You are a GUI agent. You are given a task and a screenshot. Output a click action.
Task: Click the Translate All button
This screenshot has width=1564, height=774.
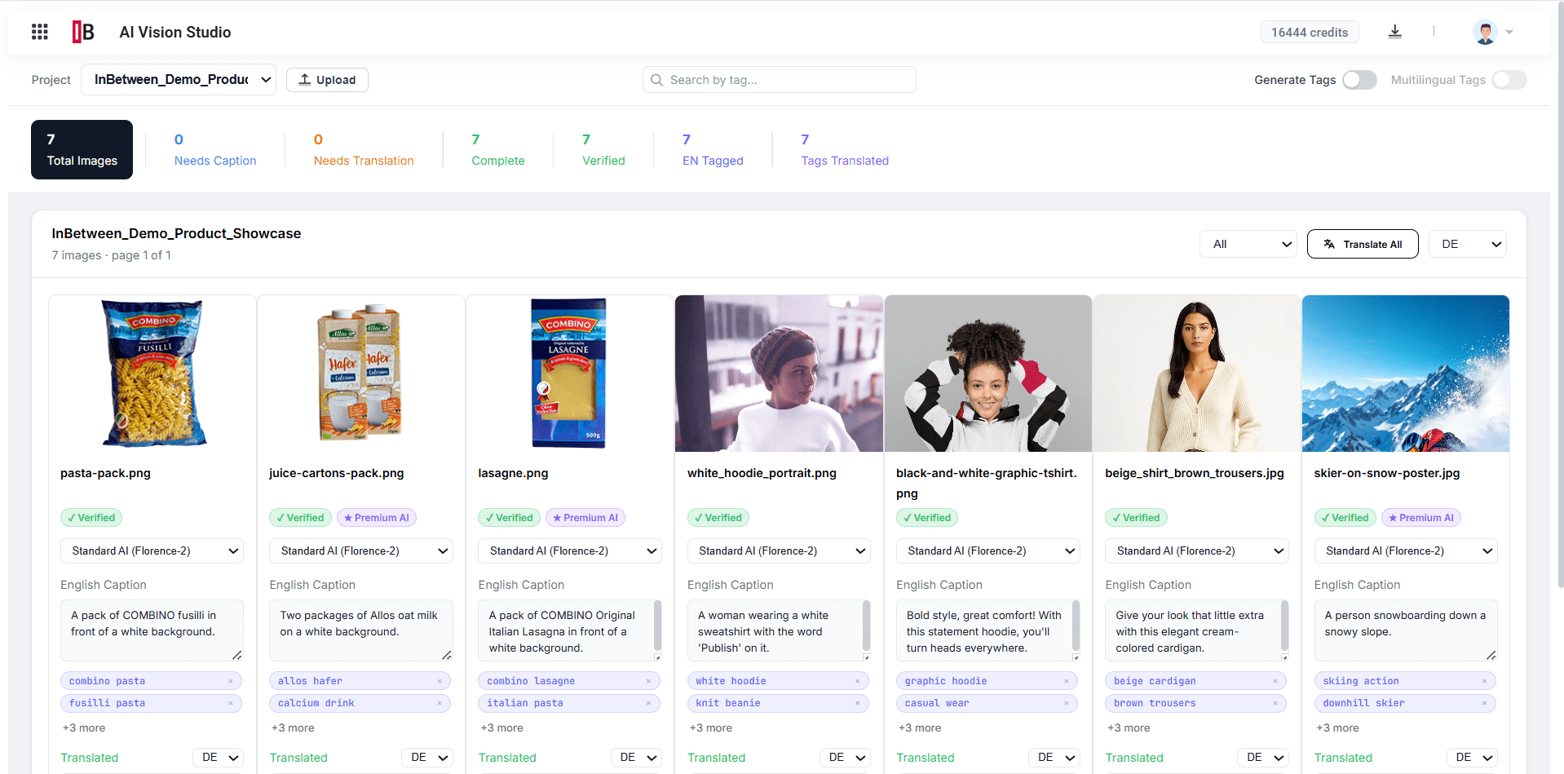[x=1363, y=244]
